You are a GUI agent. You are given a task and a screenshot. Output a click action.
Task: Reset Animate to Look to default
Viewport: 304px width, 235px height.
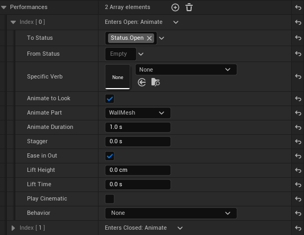pos(298,99)
